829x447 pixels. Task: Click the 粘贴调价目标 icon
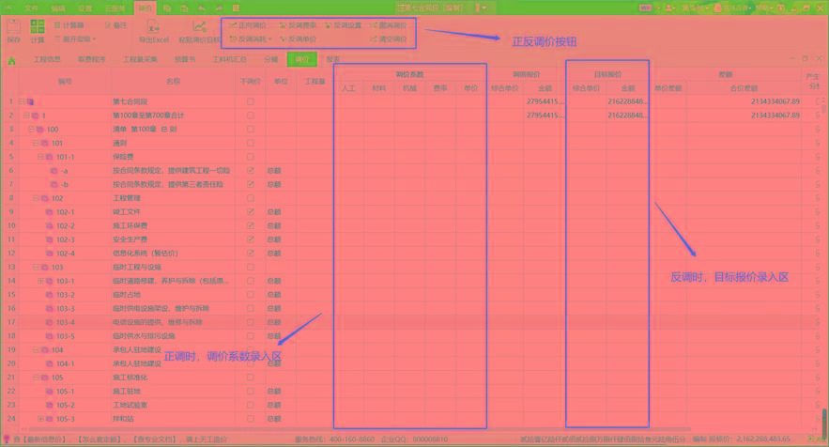pos(199,27)
